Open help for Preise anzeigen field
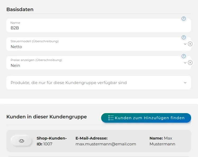The width and height of the screenshot is (198, 157). (x=183, y=56)
